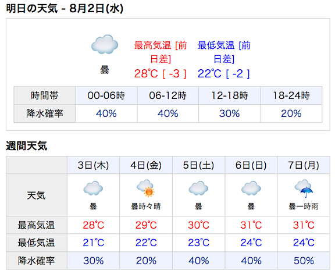Click the 明日の天気 - 8月2日(水) heading
Image resolution: width=335 pixels, height=274 pixels.
tap(65, 9)
